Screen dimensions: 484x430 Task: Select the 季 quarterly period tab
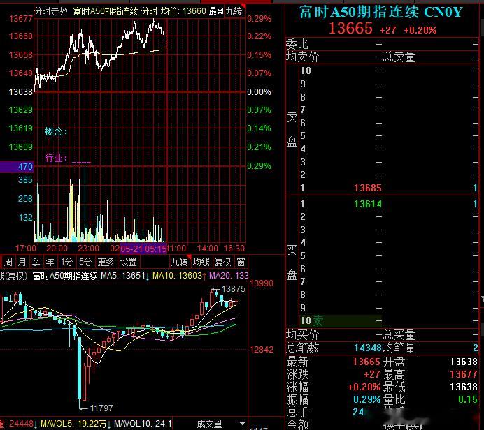click(x=36, y=262)
